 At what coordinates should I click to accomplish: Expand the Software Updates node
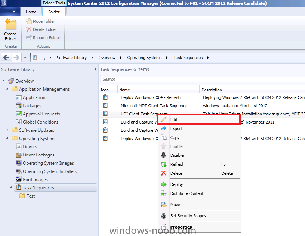pyautogui.click(x=7, y=130)
